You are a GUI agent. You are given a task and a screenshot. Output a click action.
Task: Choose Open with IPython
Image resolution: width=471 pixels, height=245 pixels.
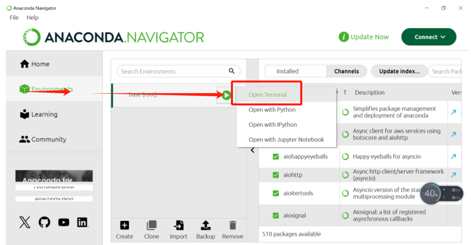[x=272, y=125]
